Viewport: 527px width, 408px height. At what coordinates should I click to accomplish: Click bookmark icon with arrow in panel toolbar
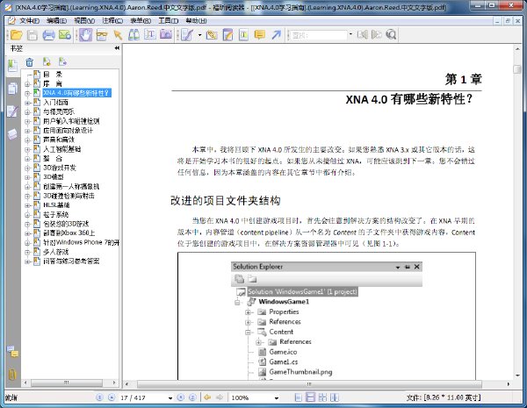click(x=62, y=61)
